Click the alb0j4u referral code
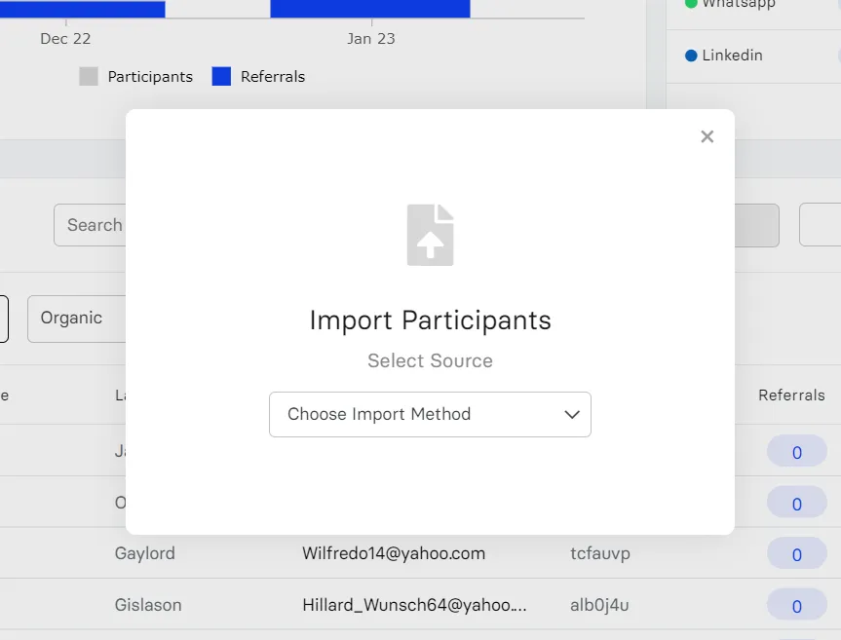The image size is (841, 640). click(x=599, y=605)
